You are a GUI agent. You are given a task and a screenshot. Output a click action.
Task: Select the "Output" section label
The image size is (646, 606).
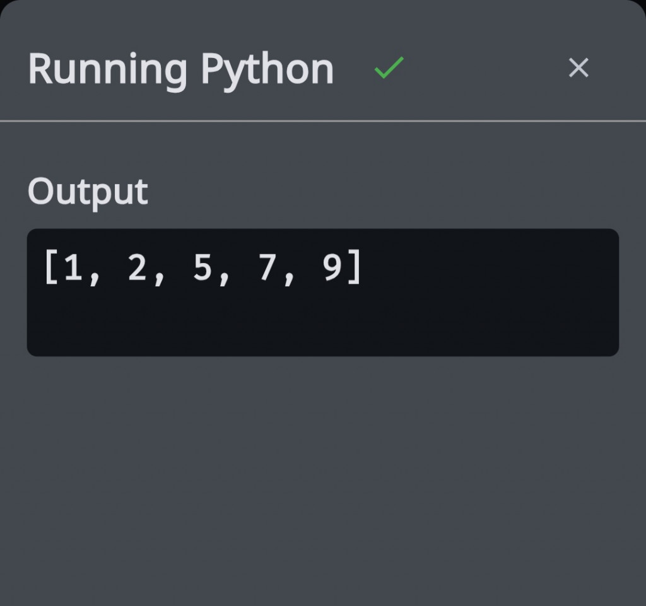click(88, 191)
